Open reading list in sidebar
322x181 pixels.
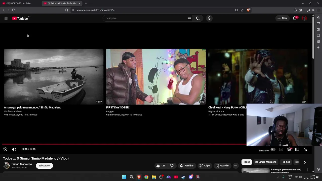click(x=318, y=41)
